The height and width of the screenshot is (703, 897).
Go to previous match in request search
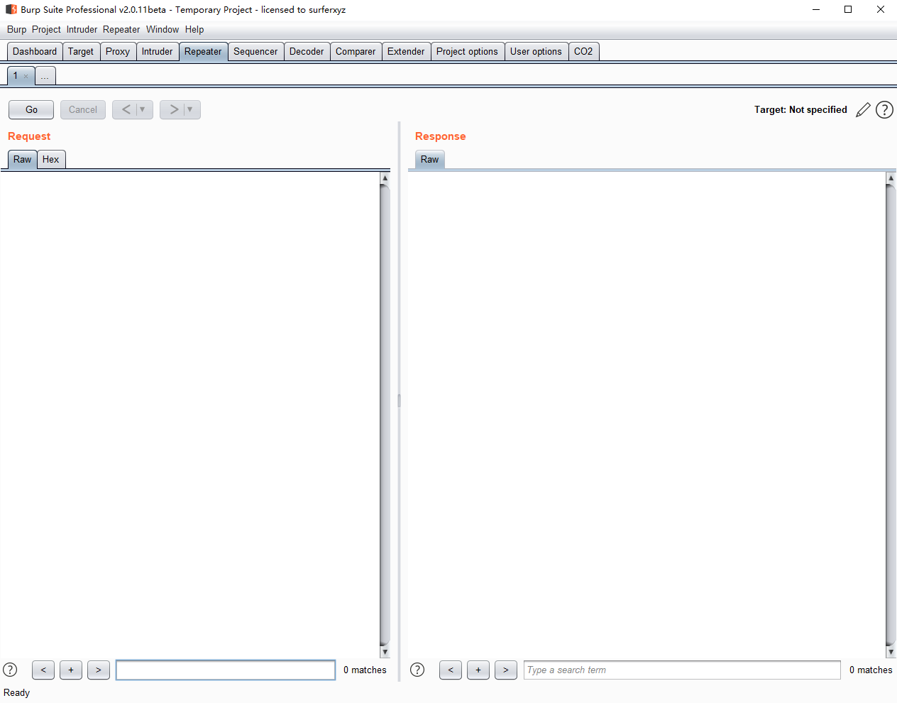point(43,670)
